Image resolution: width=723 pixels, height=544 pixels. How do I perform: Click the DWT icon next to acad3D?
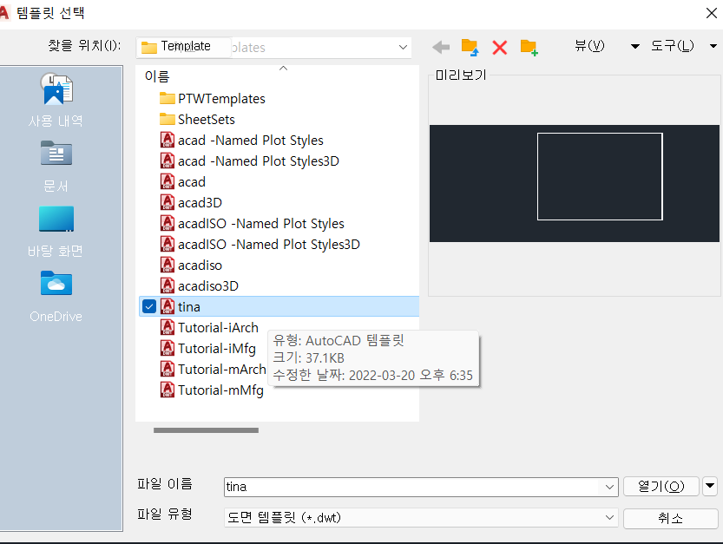(x=168, y=202)
